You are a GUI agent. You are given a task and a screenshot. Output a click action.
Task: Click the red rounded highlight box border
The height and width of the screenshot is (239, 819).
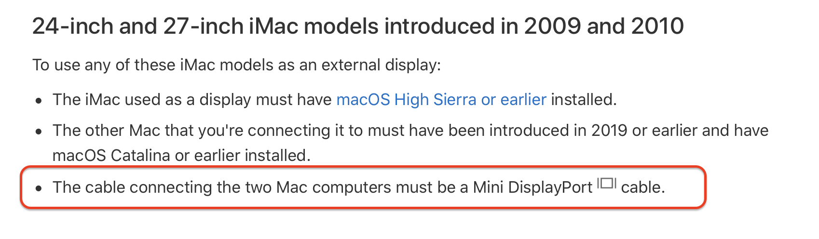tap(363, 167)
